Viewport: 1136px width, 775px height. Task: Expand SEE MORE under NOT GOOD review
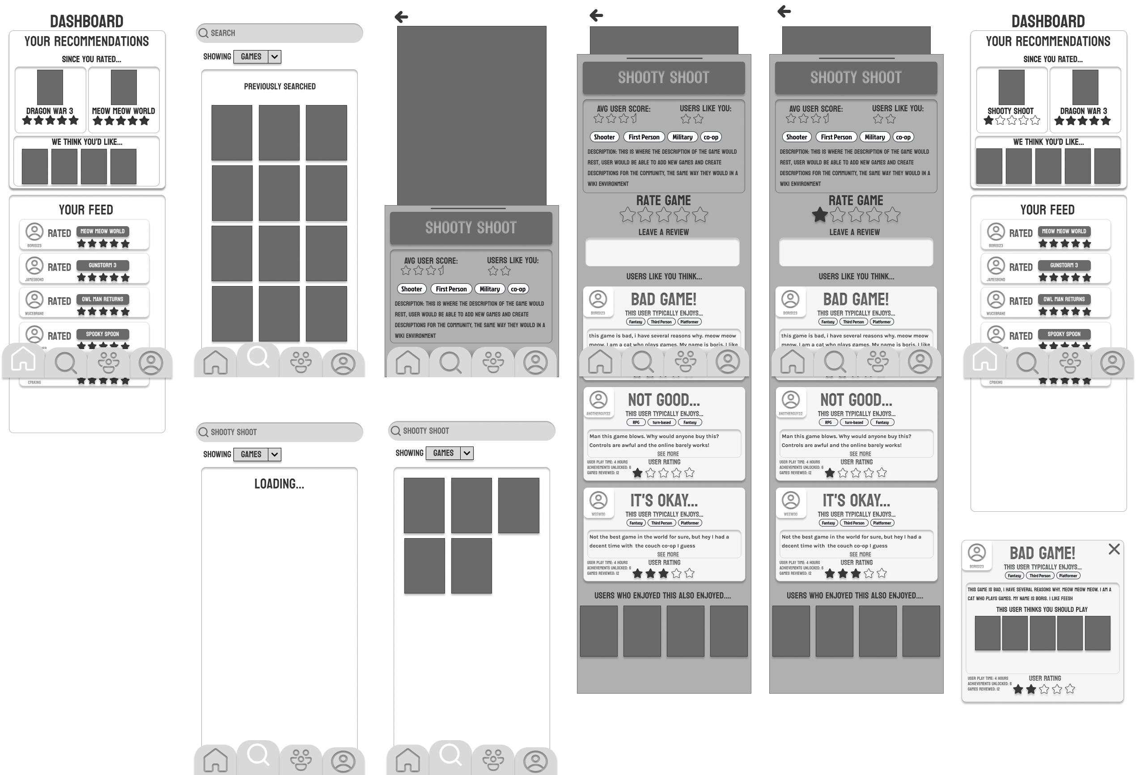coord(665,452)
